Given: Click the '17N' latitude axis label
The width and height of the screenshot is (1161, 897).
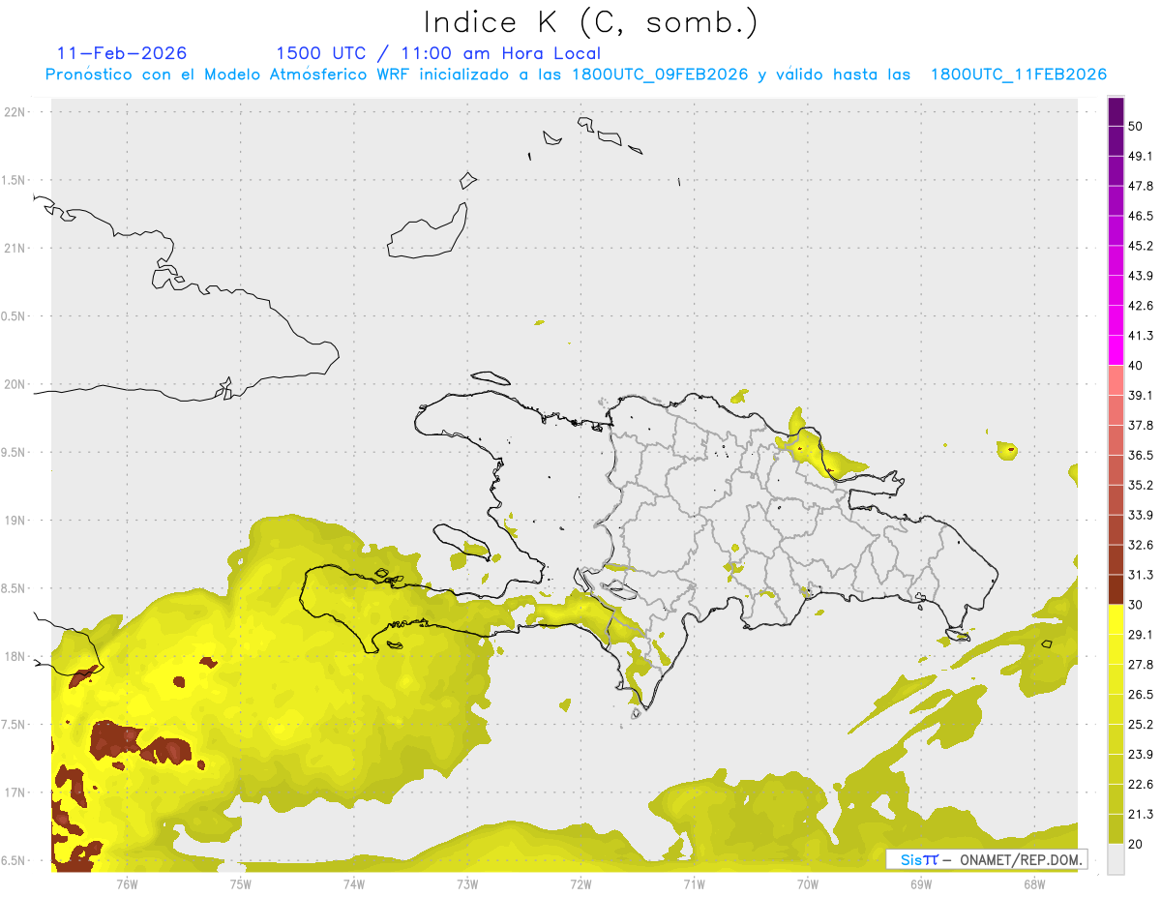Looking at the screenshot, I should point(15,793).
